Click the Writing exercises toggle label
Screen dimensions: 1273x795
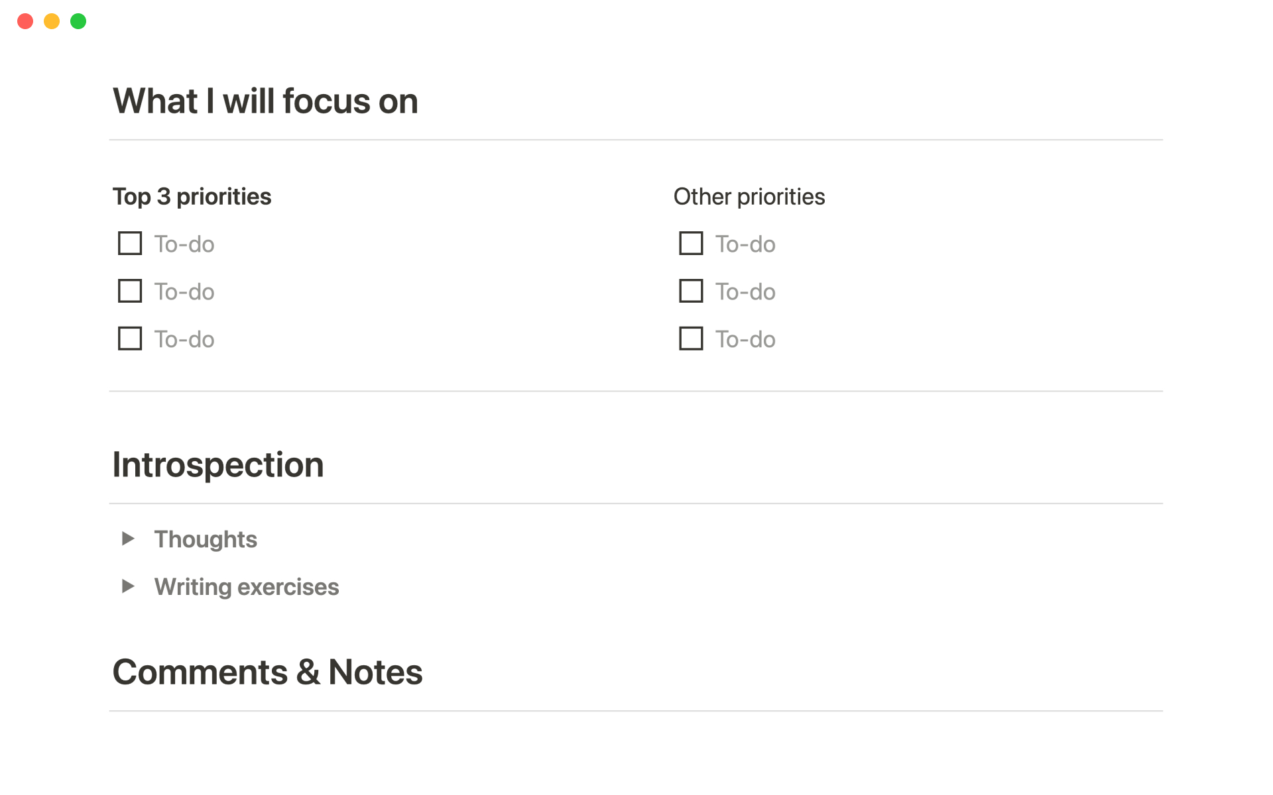pos(247,587)
